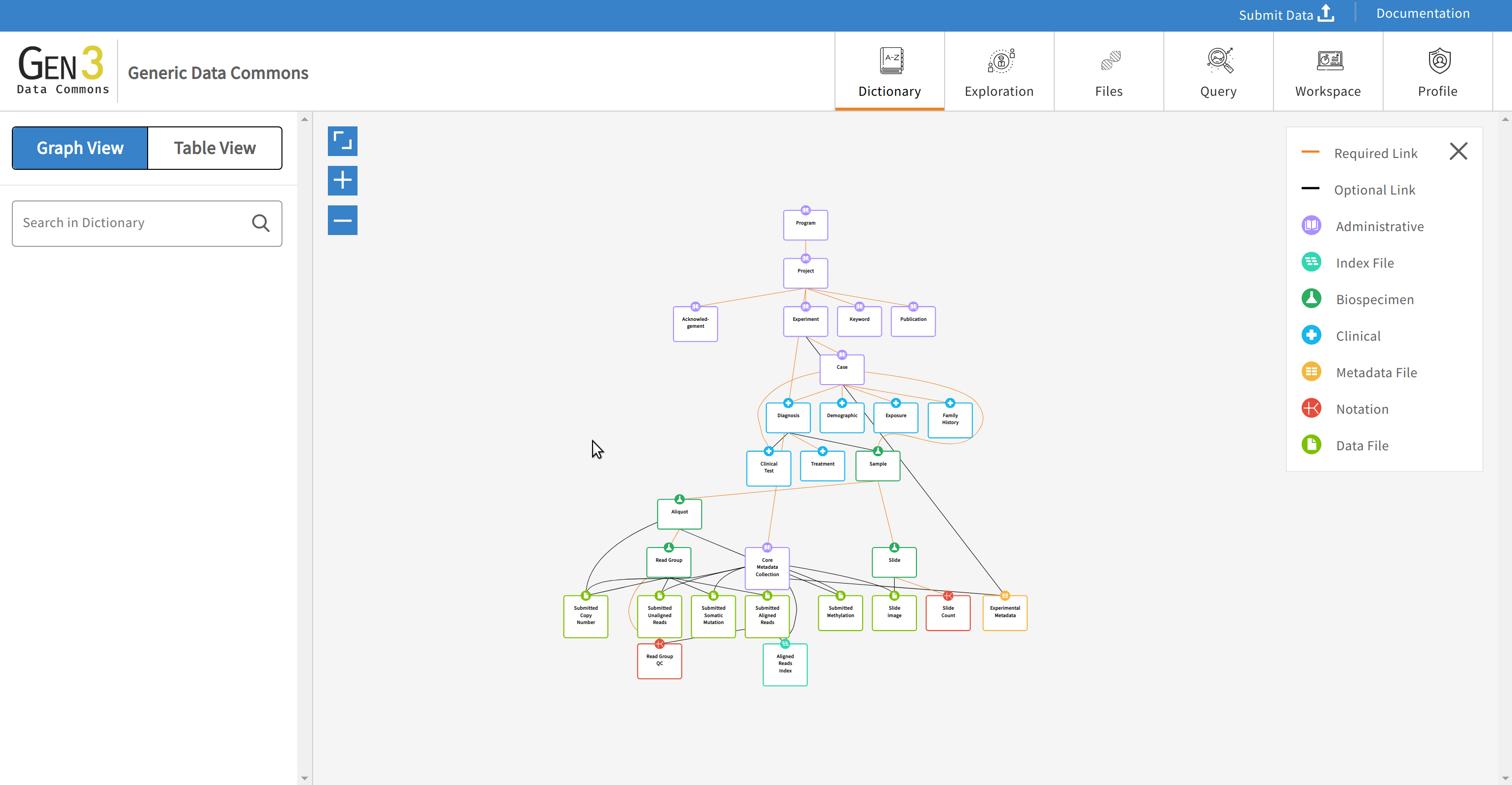The width and height of the screenshot is (1512, 785).
Task: Click the fullscreen graph toggle icon
Action: (x=342, y=141)
